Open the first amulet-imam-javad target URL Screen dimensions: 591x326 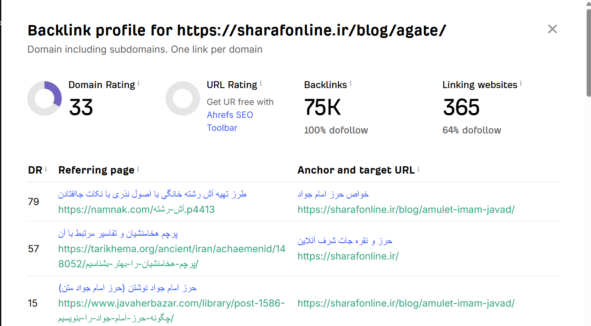[x=406, y=210]
